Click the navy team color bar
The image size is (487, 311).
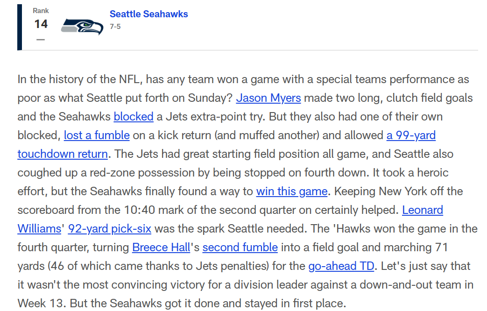pyautogui.click(x=20, y=28)
